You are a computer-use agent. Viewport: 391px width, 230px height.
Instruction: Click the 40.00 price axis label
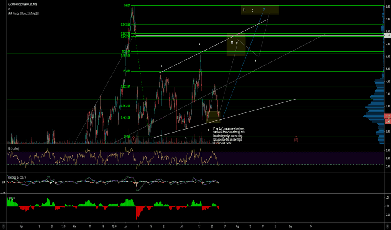tap(388, 7)
